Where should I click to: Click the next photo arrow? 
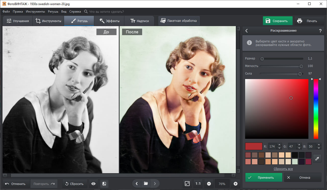[155, 183]
